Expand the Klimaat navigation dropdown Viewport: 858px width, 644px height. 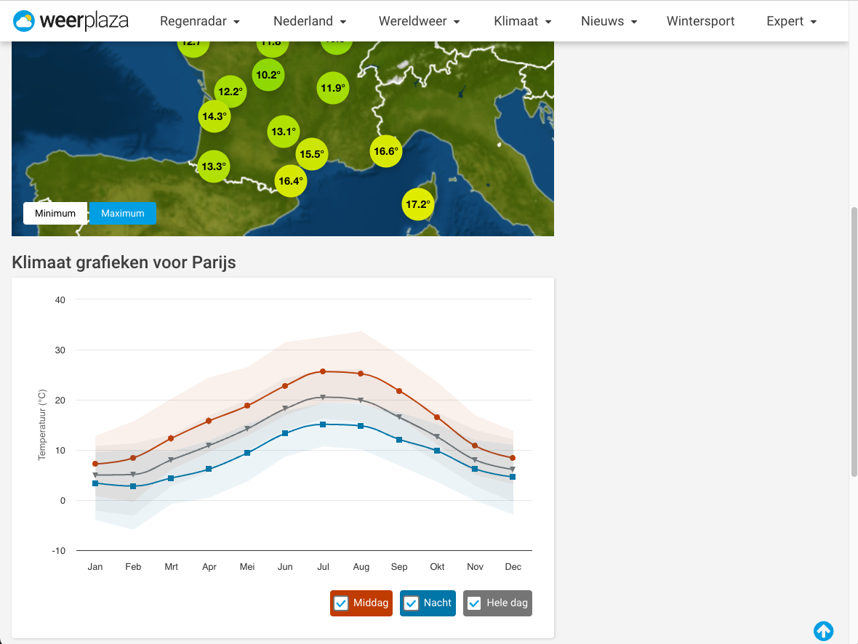tap(522, 21)
